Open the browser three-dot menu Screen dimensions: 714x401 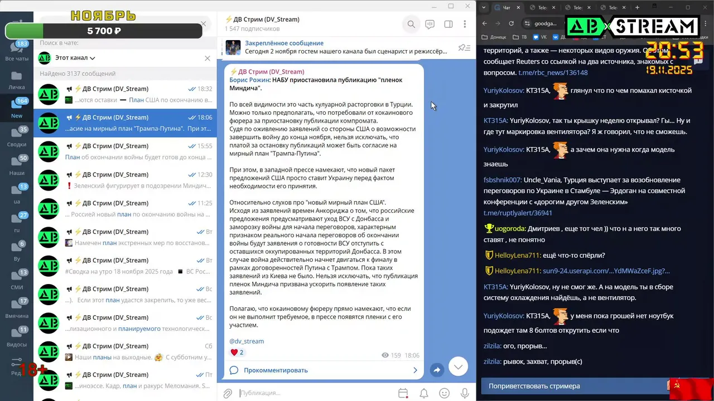click(x=705, y=23)
